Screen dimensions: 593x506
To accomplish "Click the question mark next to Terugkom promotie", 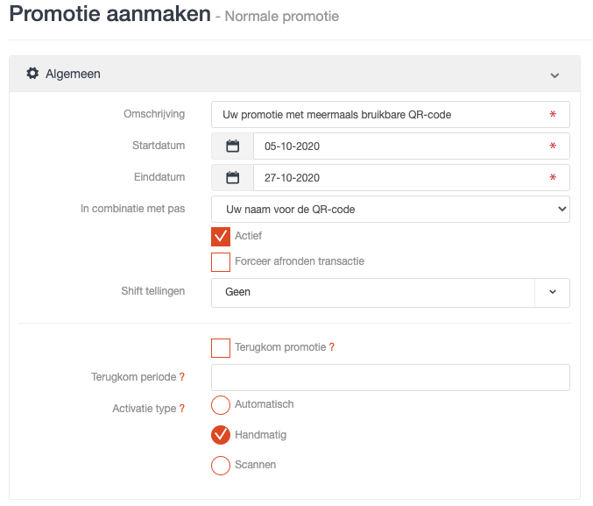I will (332, 347).
